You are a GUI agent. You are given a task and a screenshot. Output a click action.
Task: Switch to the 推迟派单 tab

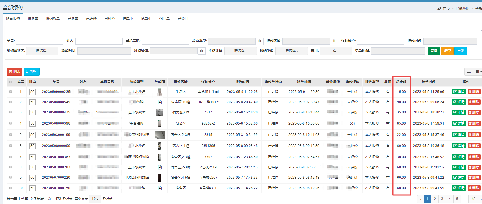[53, 19]
